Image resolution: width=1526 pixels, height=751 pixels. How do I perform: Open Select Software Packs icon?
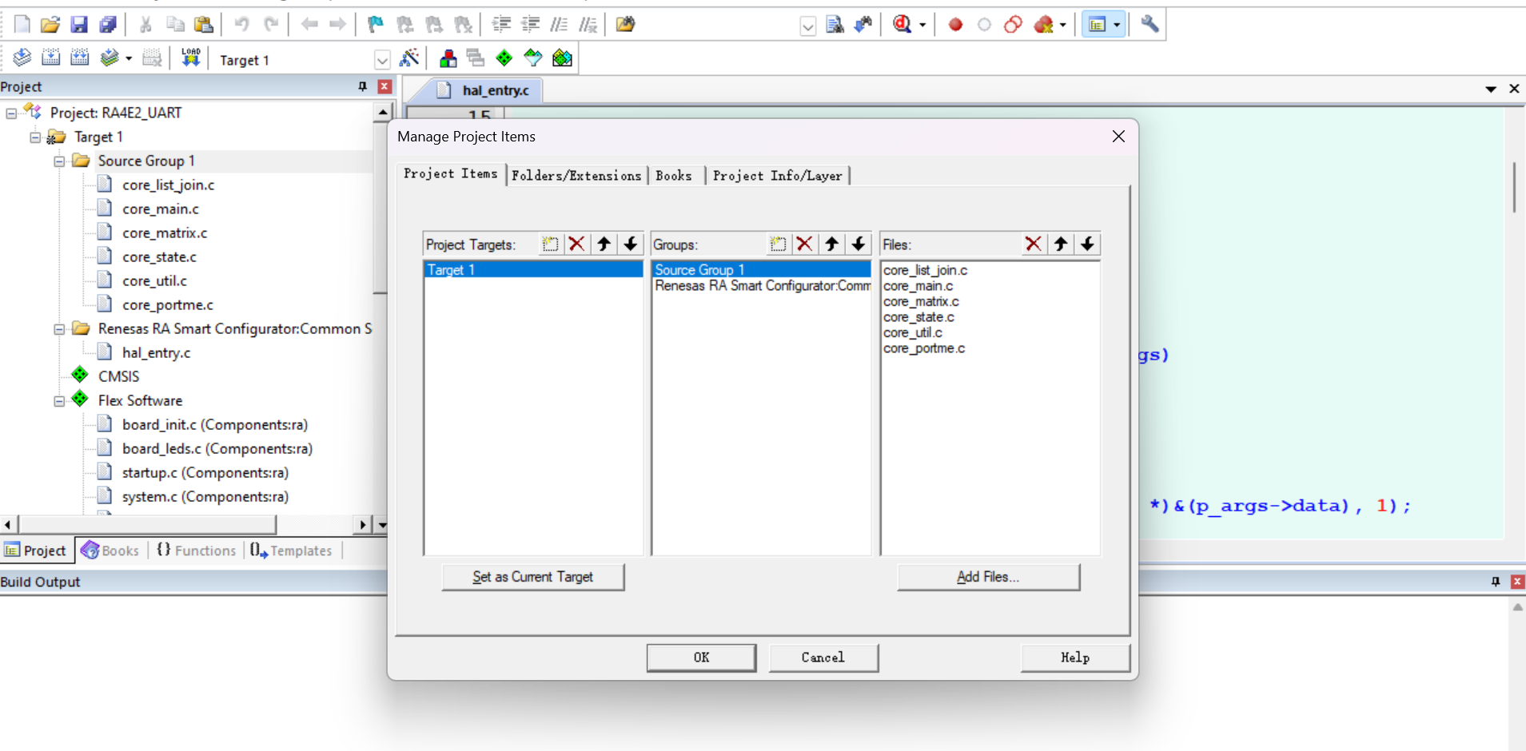[533, 58]
